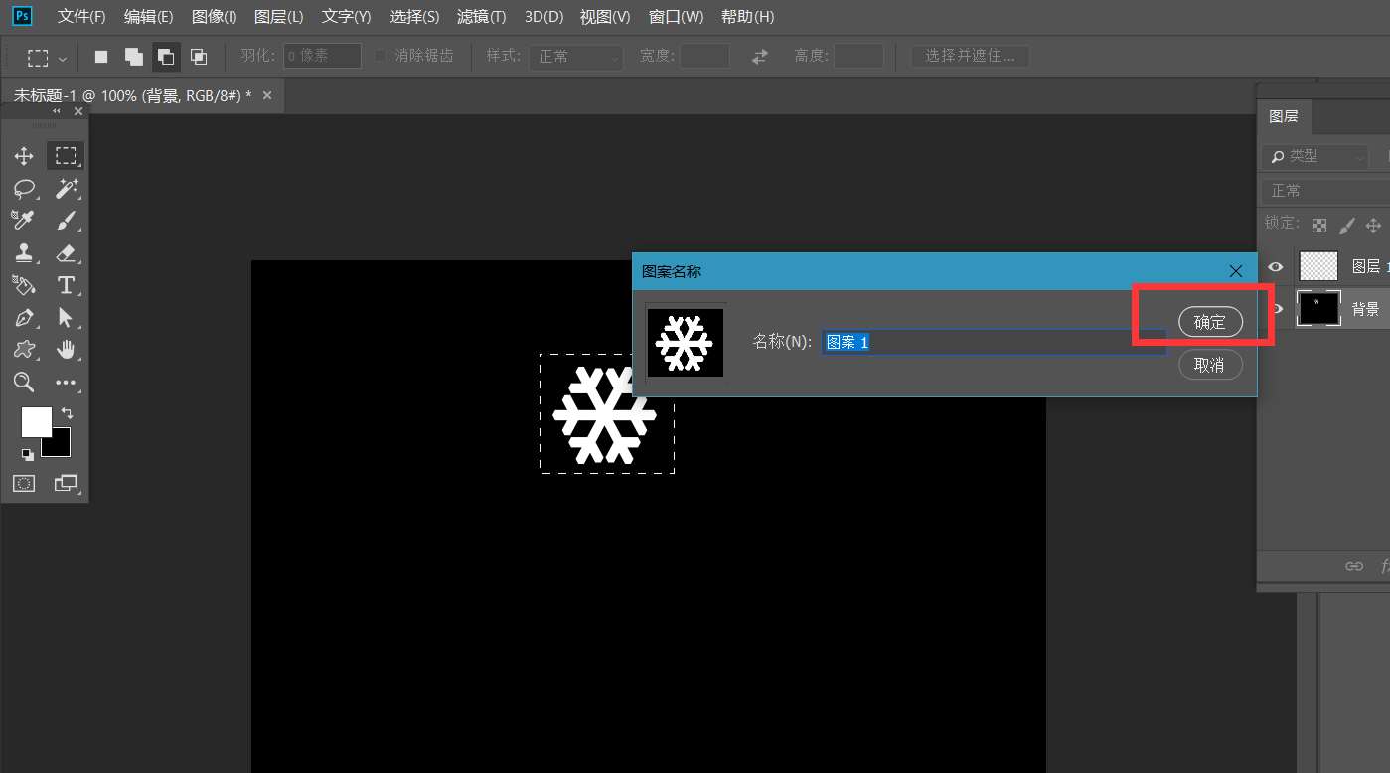Viewport: 1390px width, 773px height.
Task: Click the foreground color swatch
Action: pos(36,421)
